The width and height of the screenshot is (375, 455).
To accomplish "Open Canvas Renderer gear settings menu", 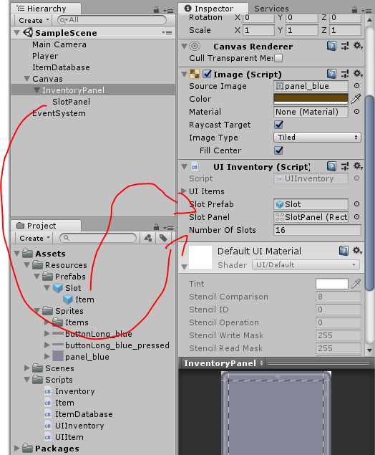I will point(359,46).
